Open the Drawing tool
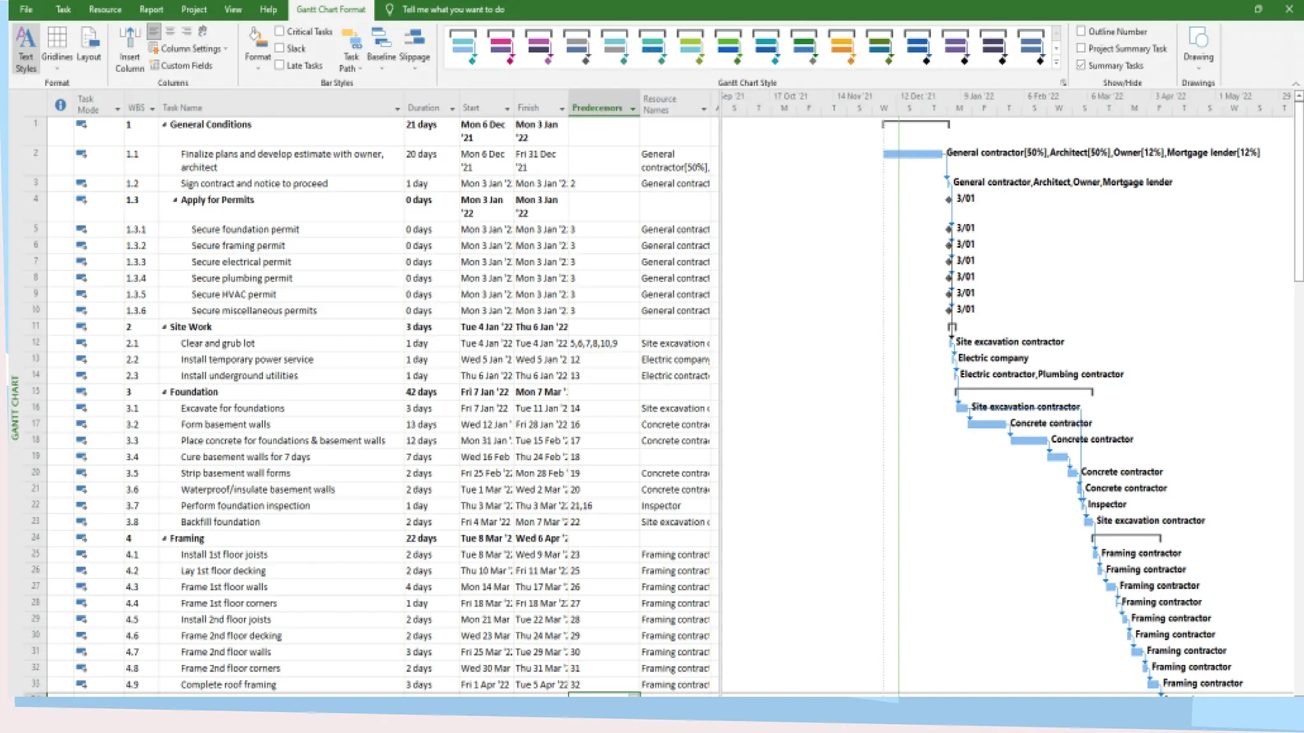Viewport: 1304px width, 733px height. 1198,45
